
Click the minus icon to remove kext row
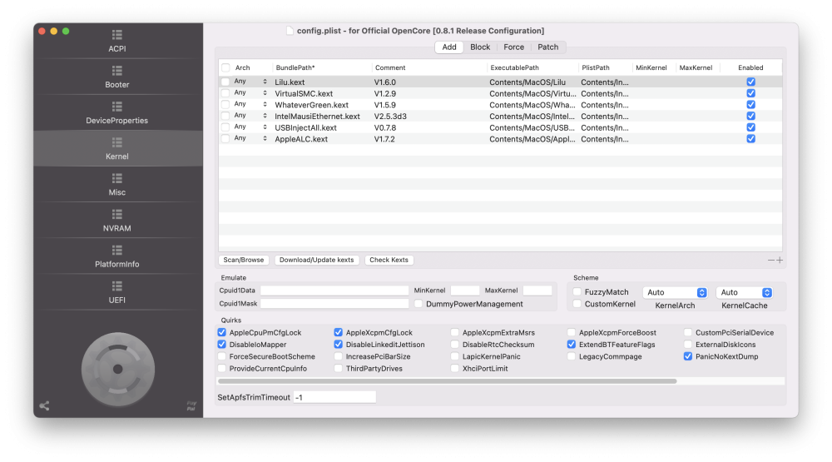tap(771, 260)
